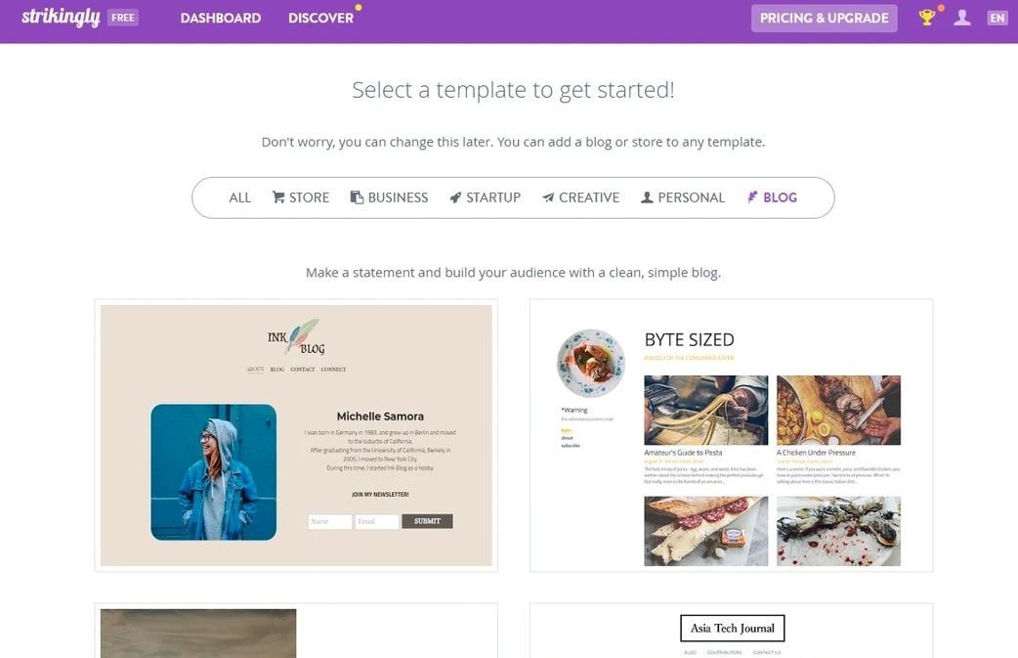Open the EN language selector
Viewport: 1018px width, 658px height.
click(997, 19)
